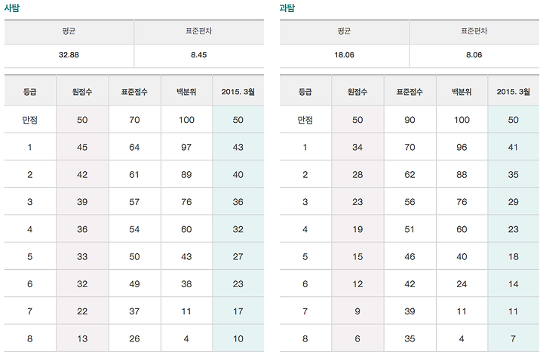Viewport: 543px width, 355px height.
Task: Click grade 2 원점수 28 in 과탐
Action: click(x=357, y=175)
